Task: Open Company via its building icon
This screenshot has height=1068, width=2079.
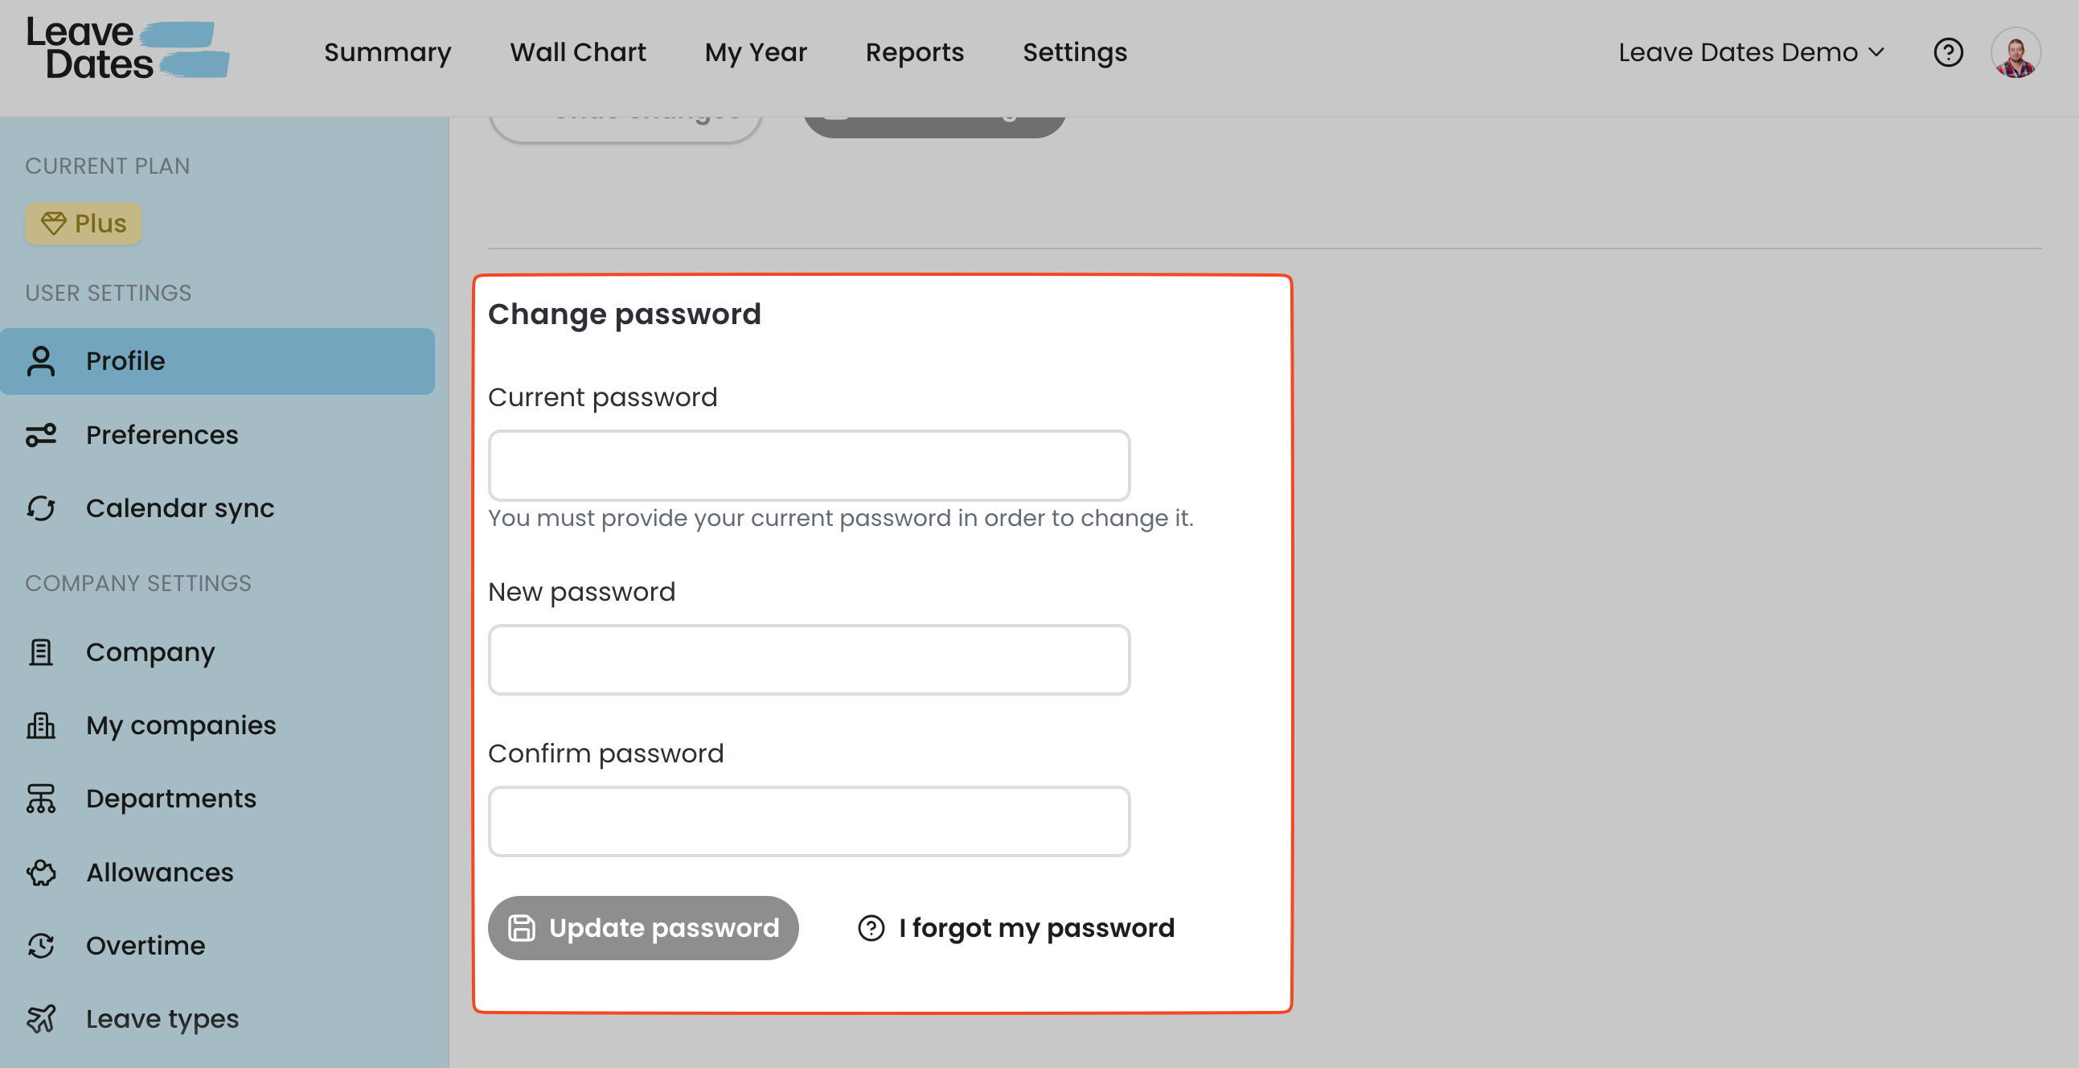Action: coord(41,651)
